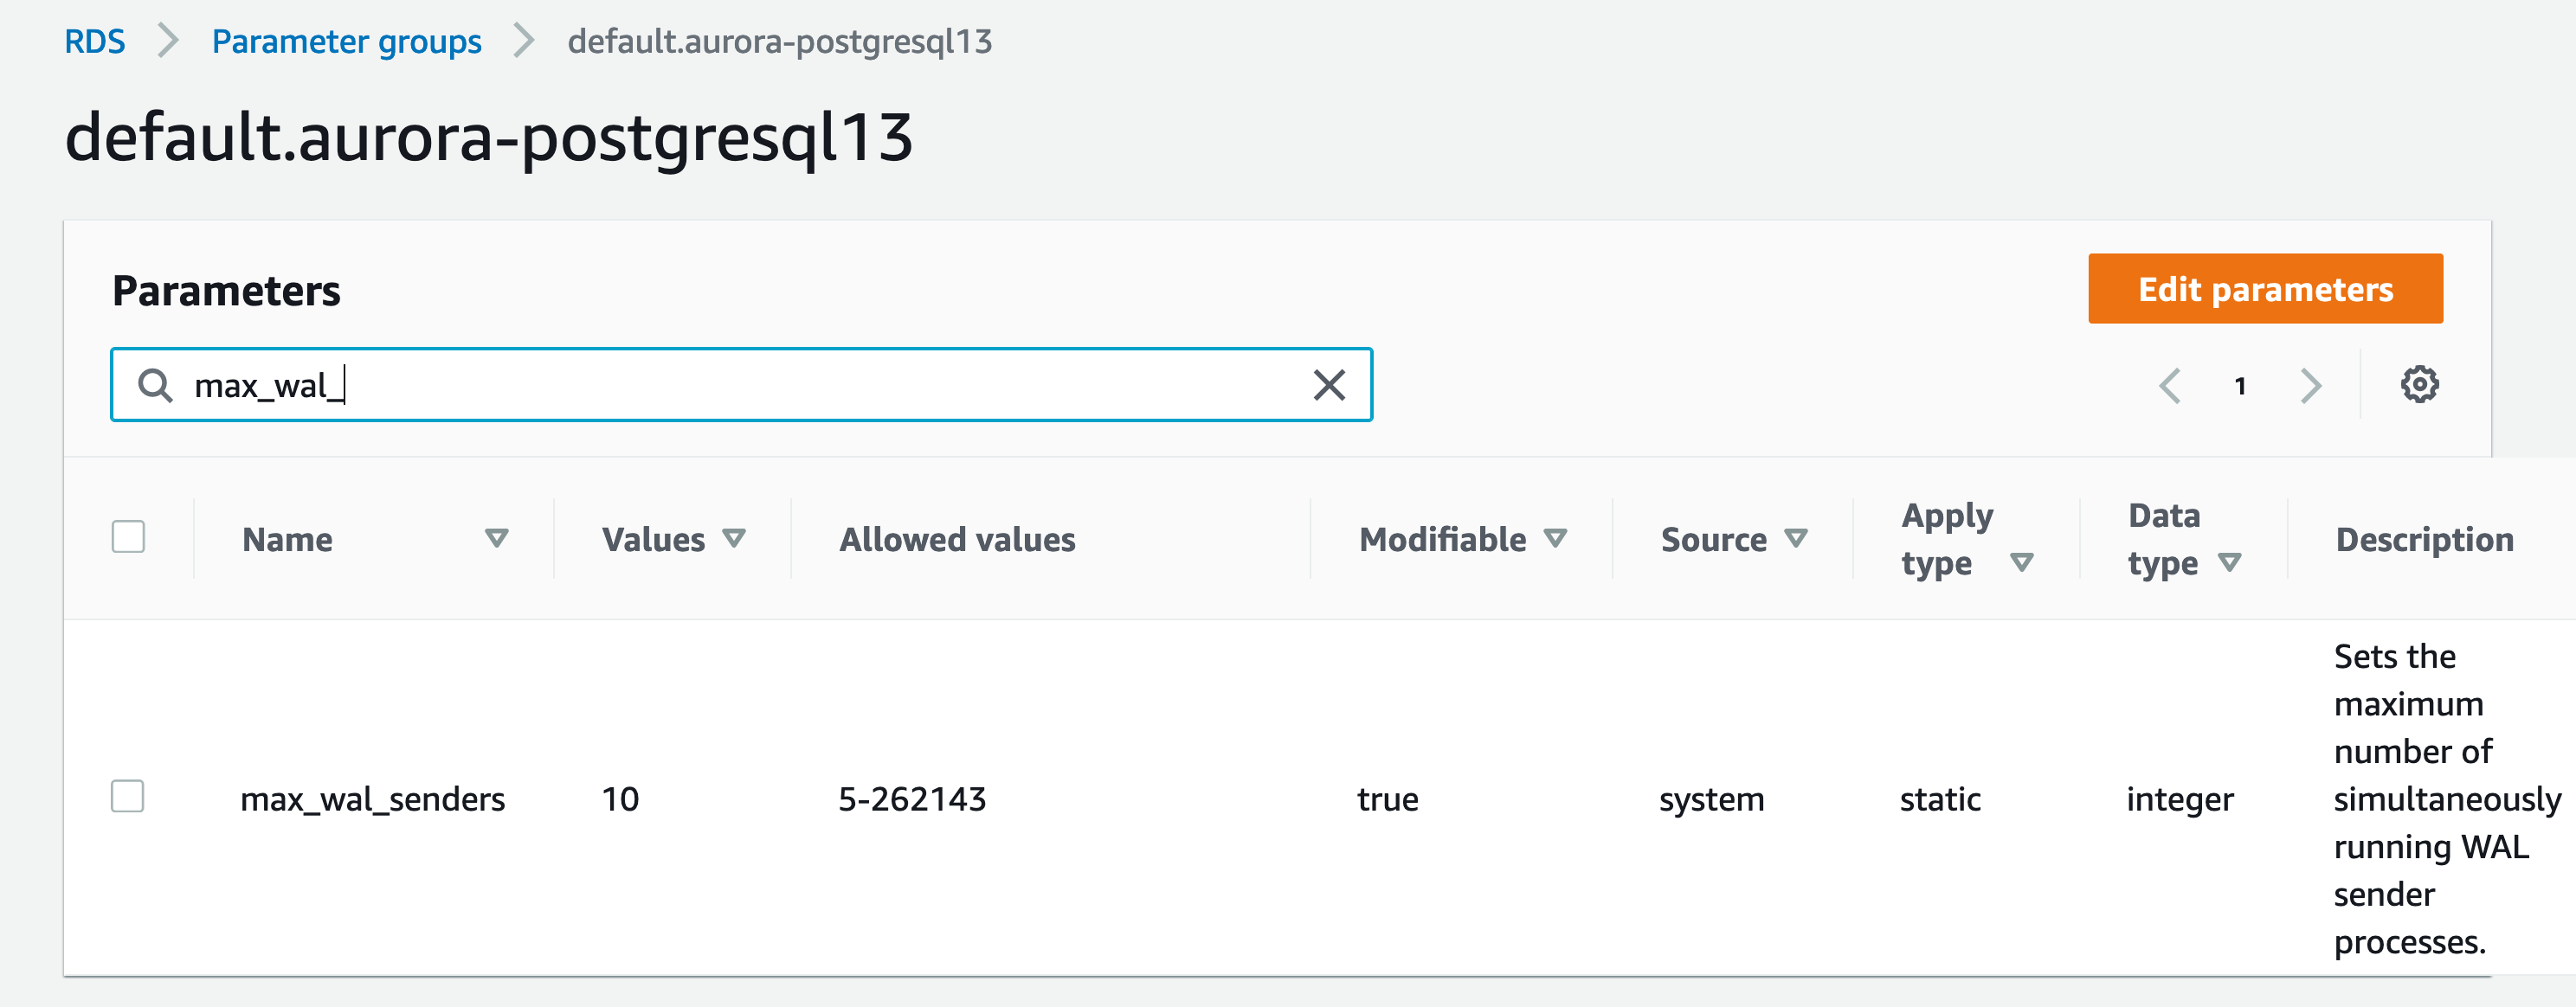Select page number 1 in pagination
Viewport: 2576px width, 1007px height.
(2240, 385)
